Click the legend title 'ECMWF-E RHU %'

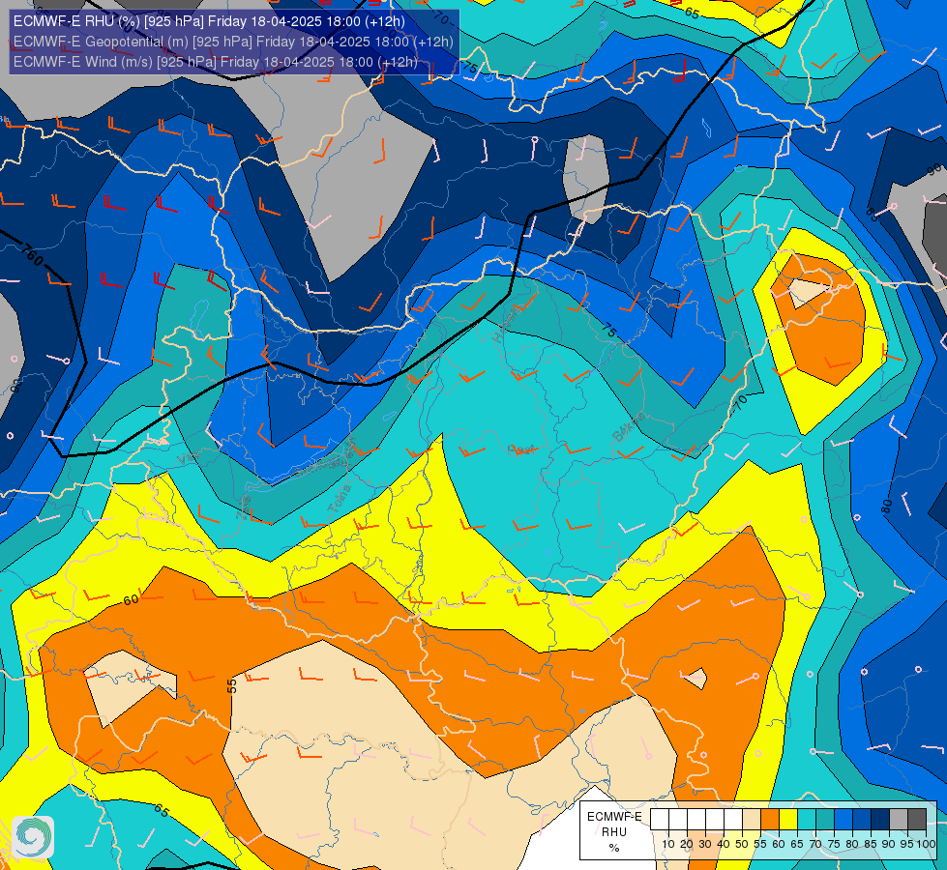pos(614,832)
